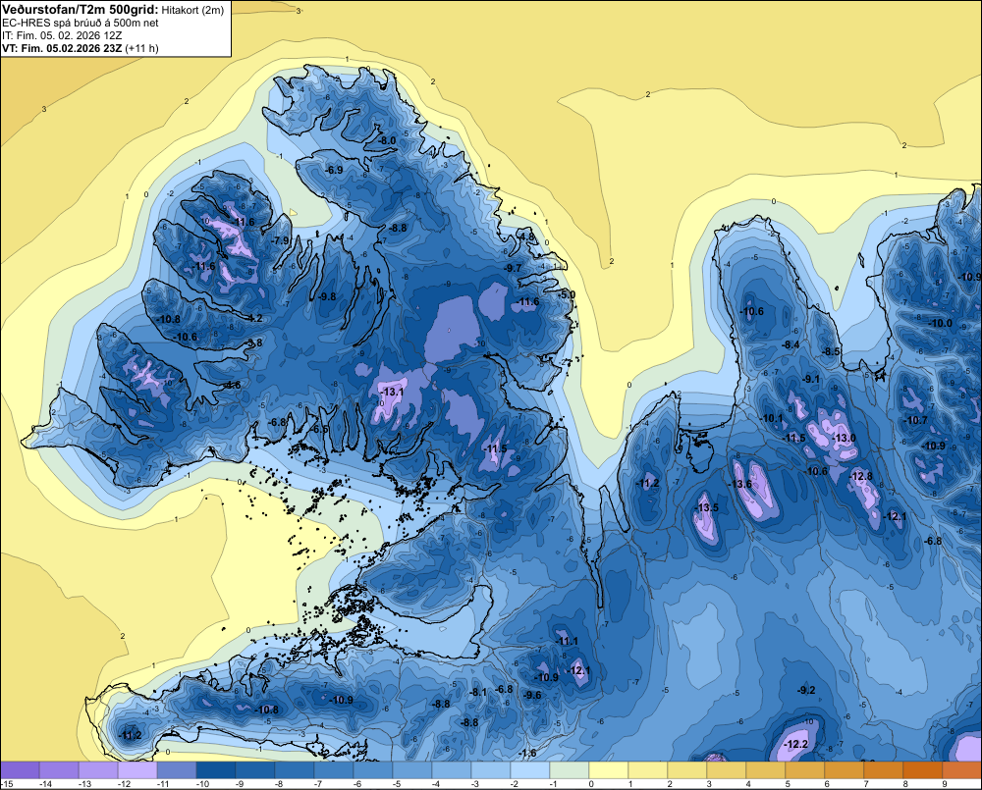This screenshot has width=982, height=790.
Task: Click the -5.0 temperature label
Action: (567, 294)
